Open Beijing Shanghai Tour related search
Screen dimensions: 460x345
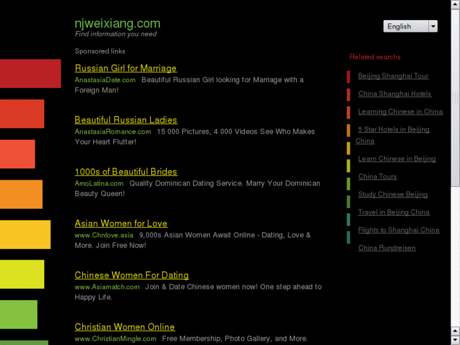tap(393, 76)
